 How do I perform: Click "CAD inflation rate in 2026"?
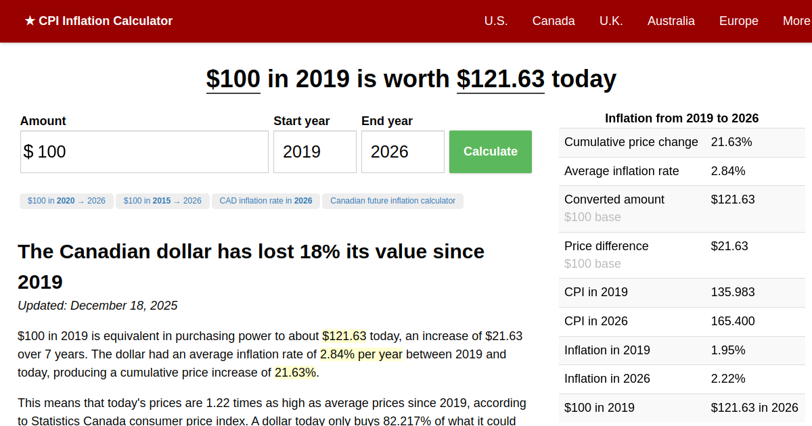click(265, 200)
